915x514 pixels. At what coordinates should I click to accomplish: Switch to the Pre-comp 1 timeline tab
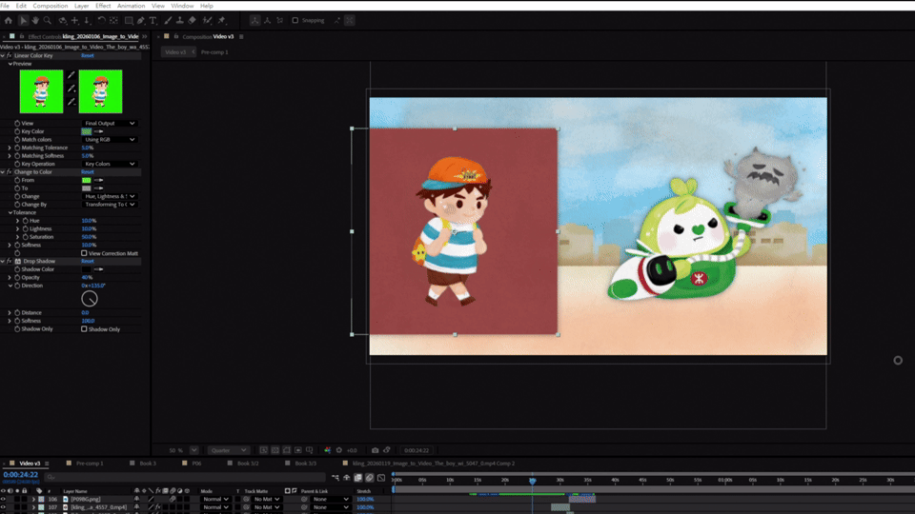click(90, 464)
